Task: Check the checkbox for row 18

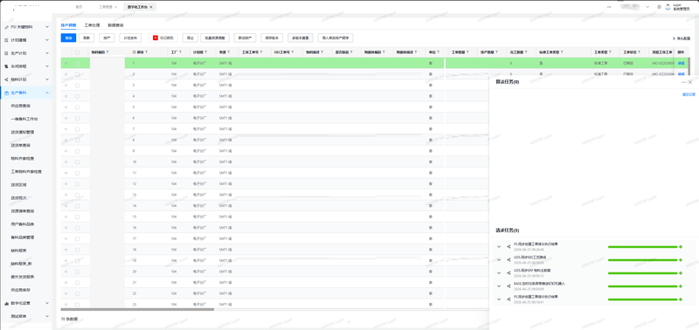Action: coord(77,250)
